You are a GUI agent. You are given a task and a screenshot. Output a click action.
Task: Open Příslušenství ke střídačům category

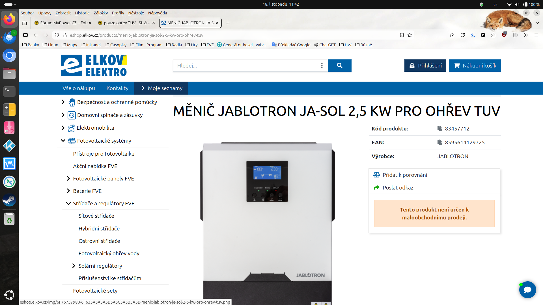tap(110, 278)
